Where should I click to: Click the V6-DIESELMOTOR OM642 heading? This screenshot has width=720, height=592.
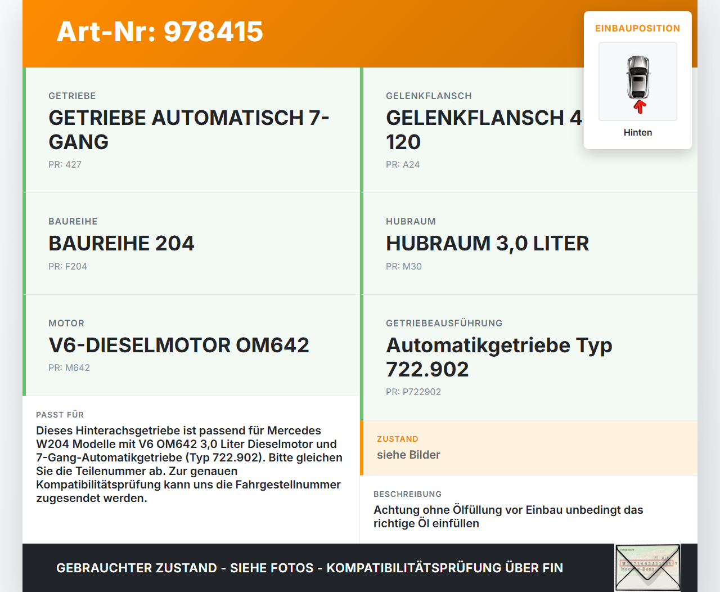179,345
